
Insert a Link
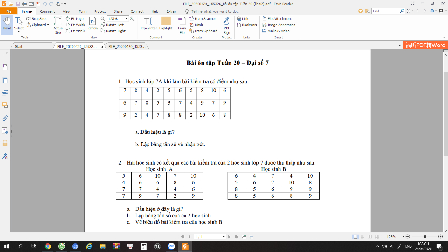[242, 18]
